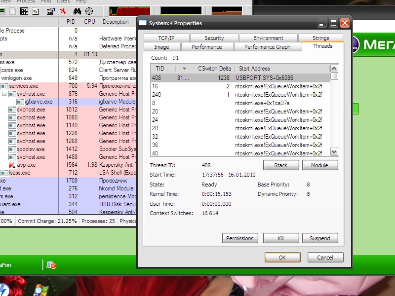Suspend the selected thread

pos(319,238)
